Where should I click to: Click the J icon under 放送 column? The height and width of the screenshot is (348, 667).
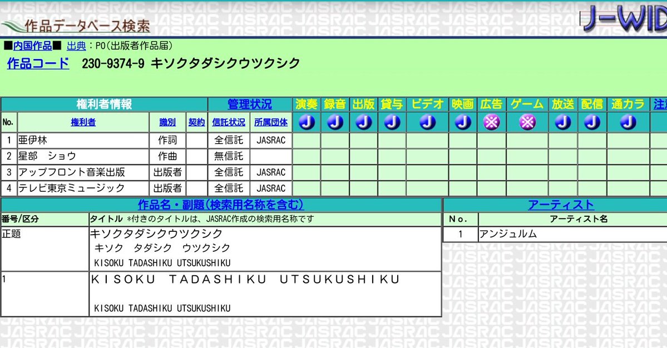pos(563,122)
